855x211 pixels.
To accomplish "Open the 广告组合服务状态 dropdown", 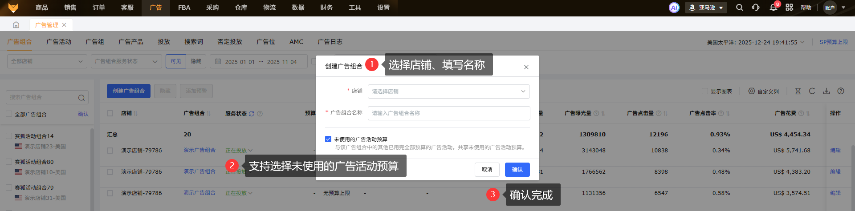I will (126, 61).
